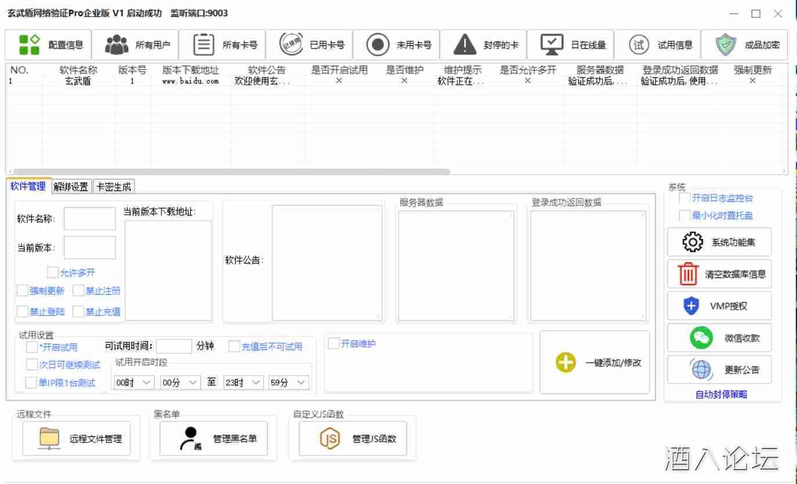Click the 所有用户 people group icon
Viewport: 797px width, 484px height.
[x=117, y=45]
